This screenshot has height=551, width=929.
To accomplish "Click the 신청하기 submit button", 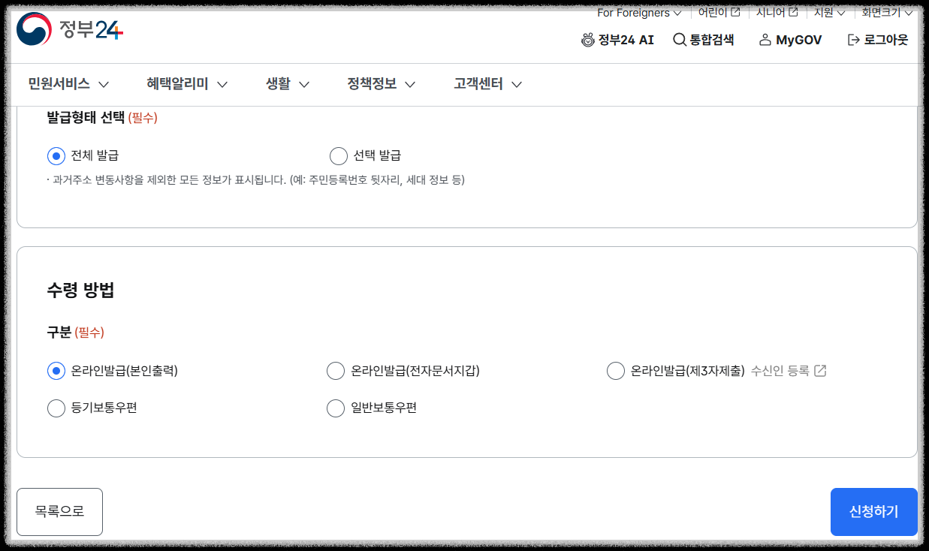I will pyautogui.click(x=874, y=512).
